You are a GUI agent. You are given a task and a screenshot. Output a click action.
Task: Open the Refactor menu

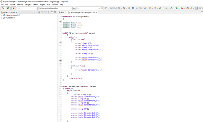(20, 5)
